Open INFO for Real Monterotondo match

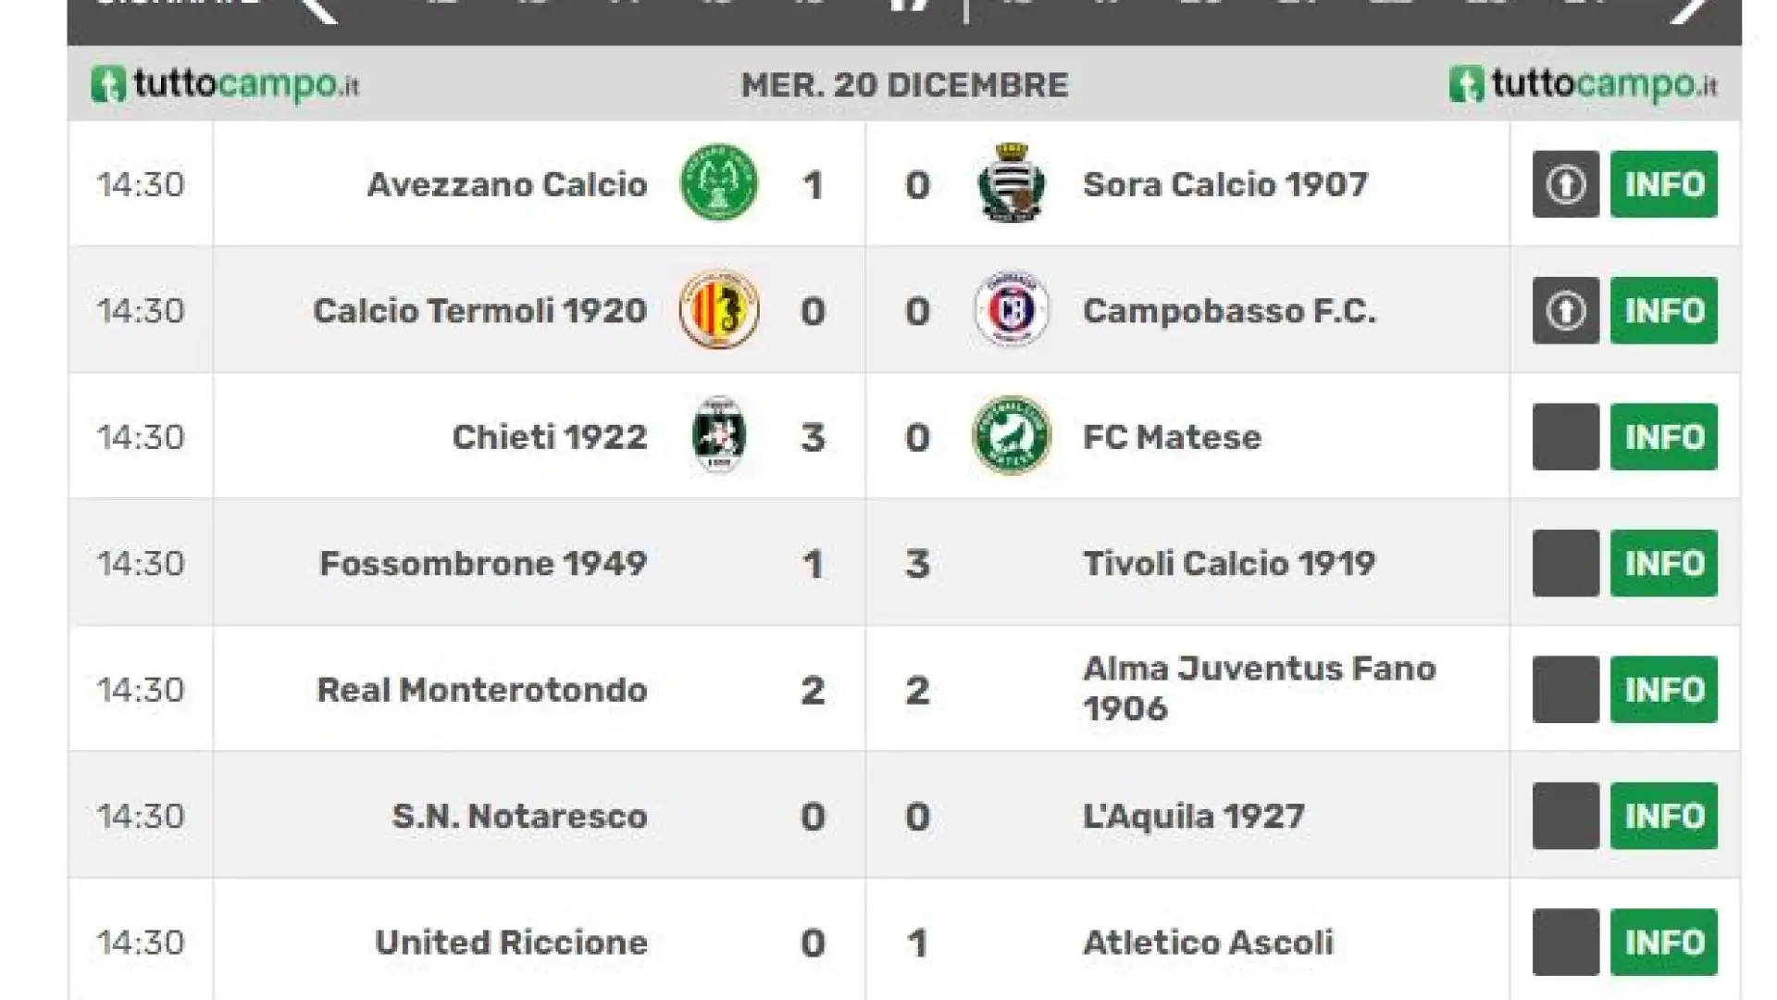(1664, 690)
